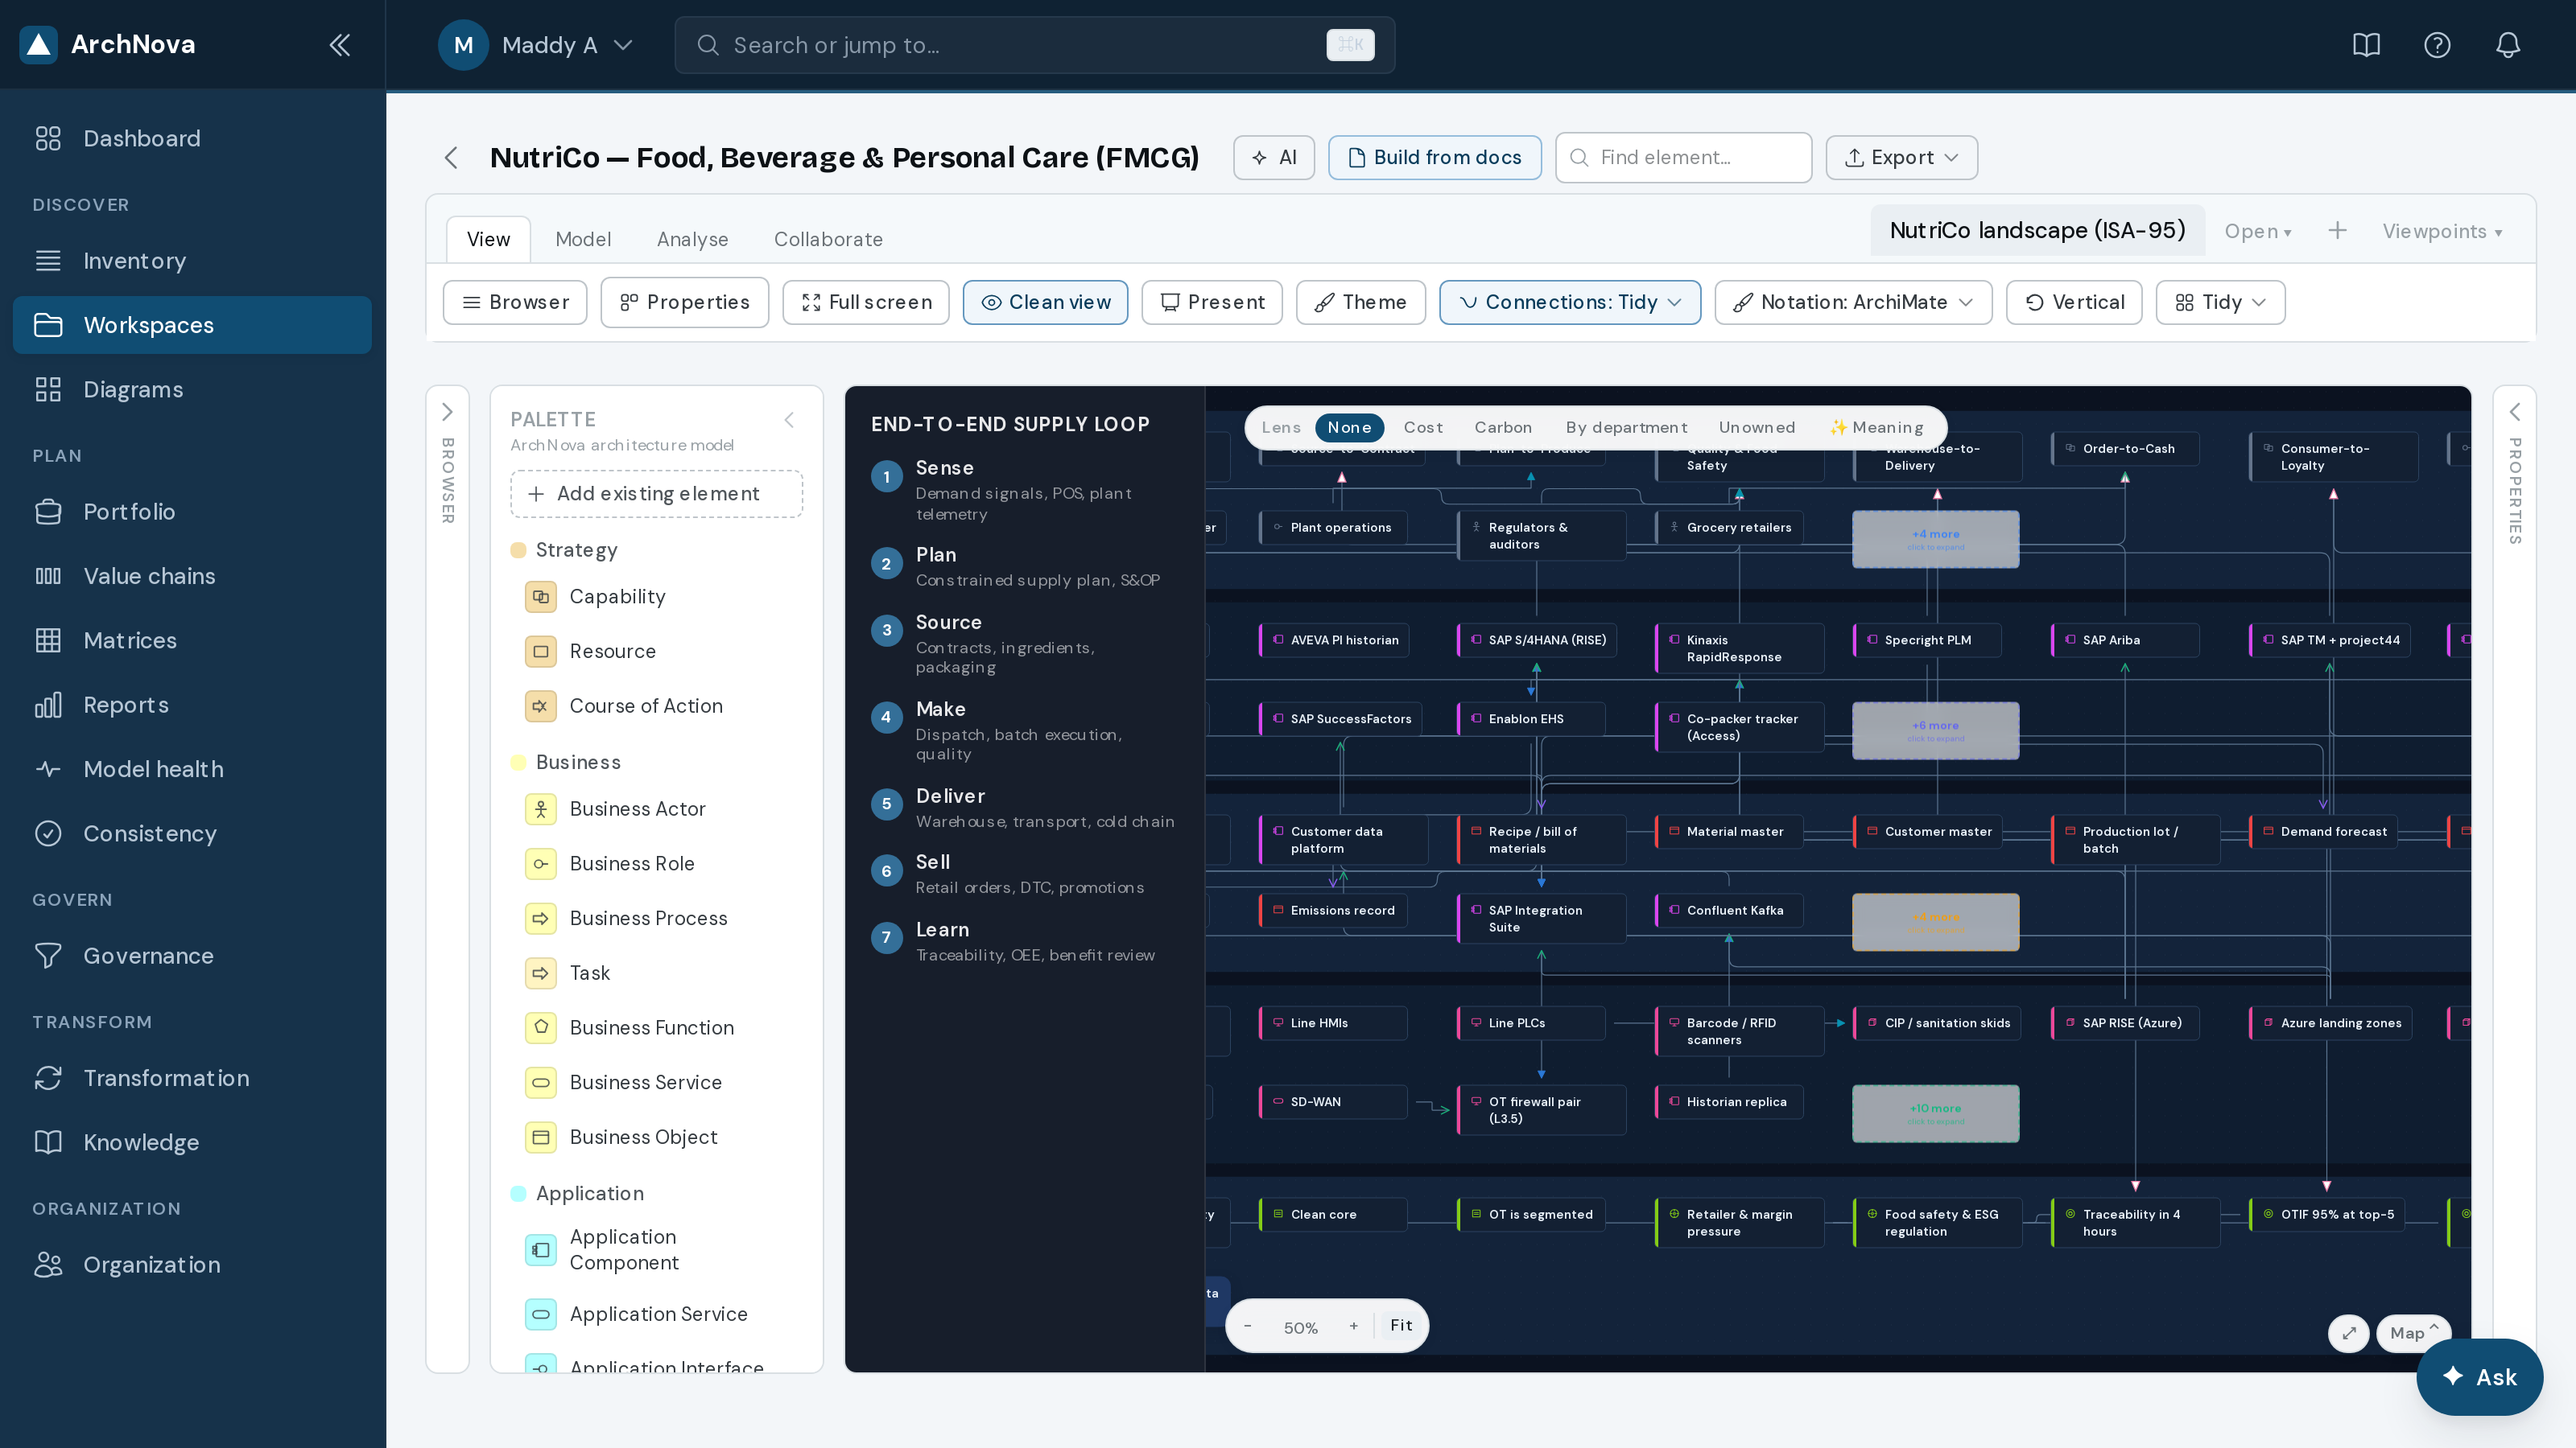Select the Cost lens
Viewport: 2576px width, 1448px height.
point(1423,428)
